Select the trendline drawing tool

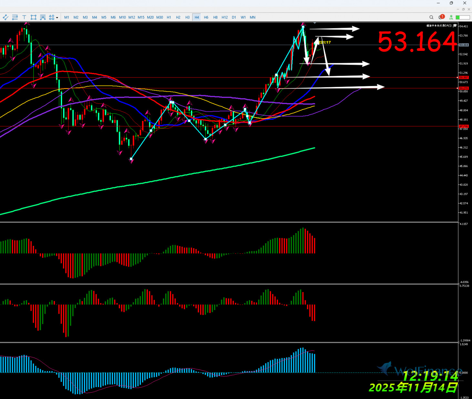5,17
